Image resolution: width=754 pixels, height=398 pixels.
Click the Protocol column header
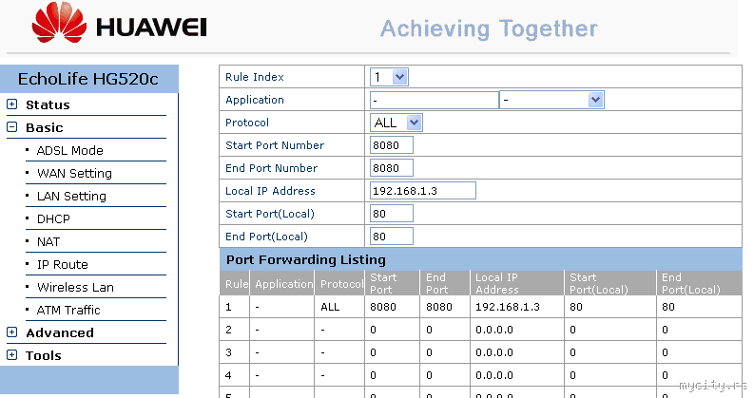pyautogui.click(x=341, y=284)
